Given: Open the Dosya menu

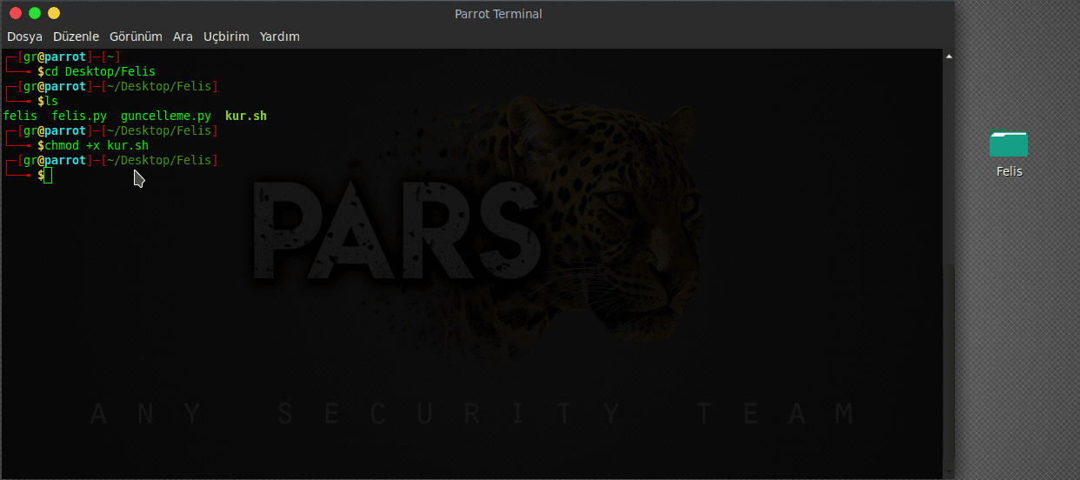Looking at the screenshot, I should [x=24, y=37].
